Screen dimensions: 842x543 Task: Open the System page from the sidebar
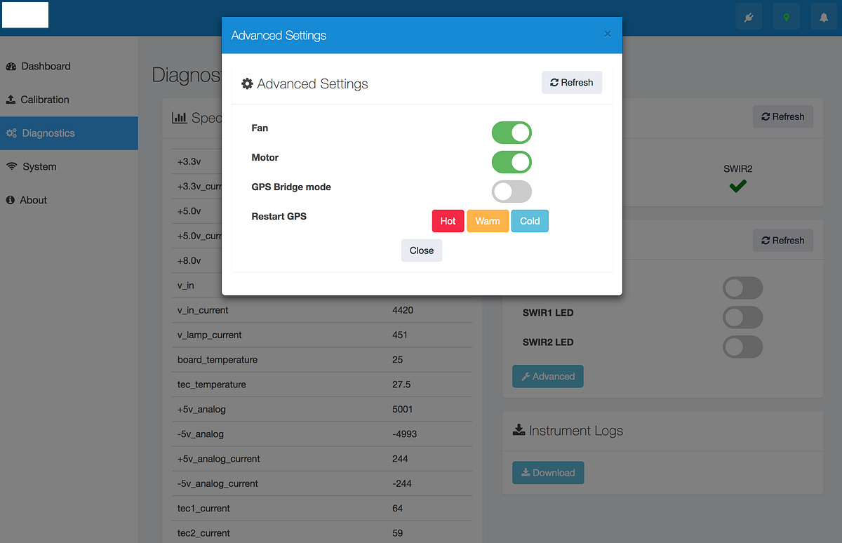[x=39, y=166]
